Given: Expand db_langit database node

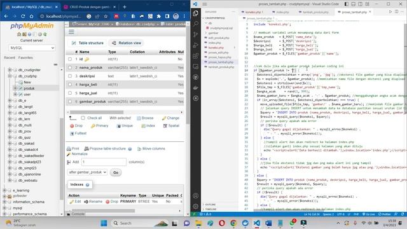Looking at the screenshot, I should coord(10,106).
